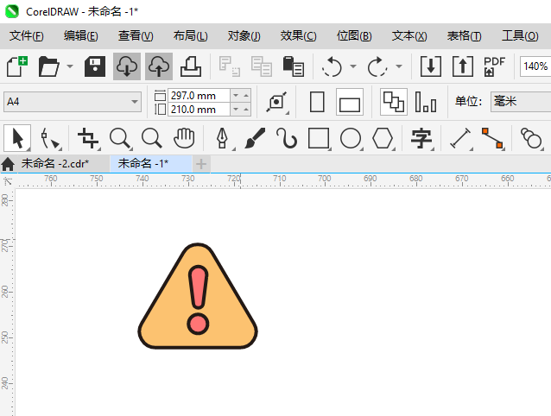Open the A4 page size dropdown

click(73, 102)
